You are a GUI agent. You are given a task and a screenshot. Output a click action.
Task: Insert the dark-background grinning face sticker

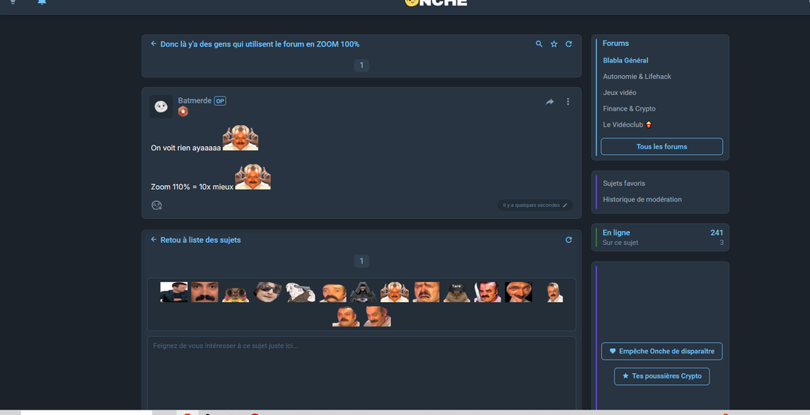519,292
